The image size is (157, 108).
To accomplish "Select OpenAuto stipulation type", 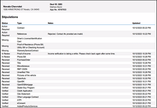I will tap(22, 78).
